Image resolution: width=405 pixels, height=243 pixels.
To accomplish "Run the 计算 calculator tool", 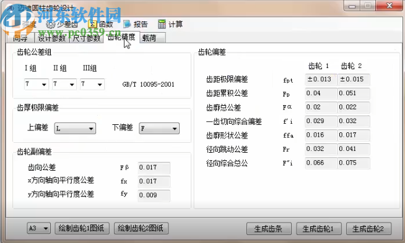I will tap(170, 24).
